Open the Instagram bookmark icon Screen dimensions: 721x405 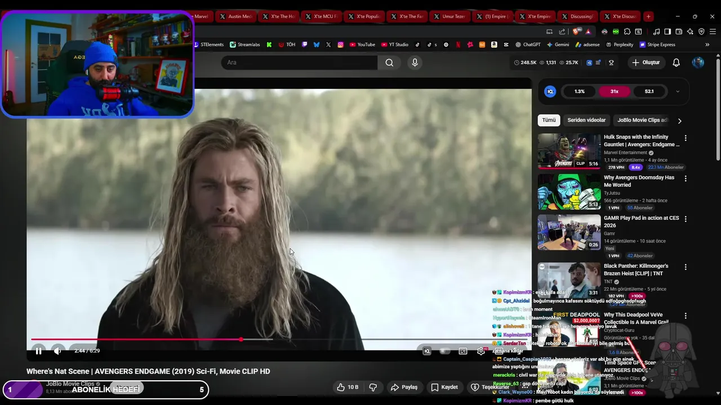tap(341, 44)
